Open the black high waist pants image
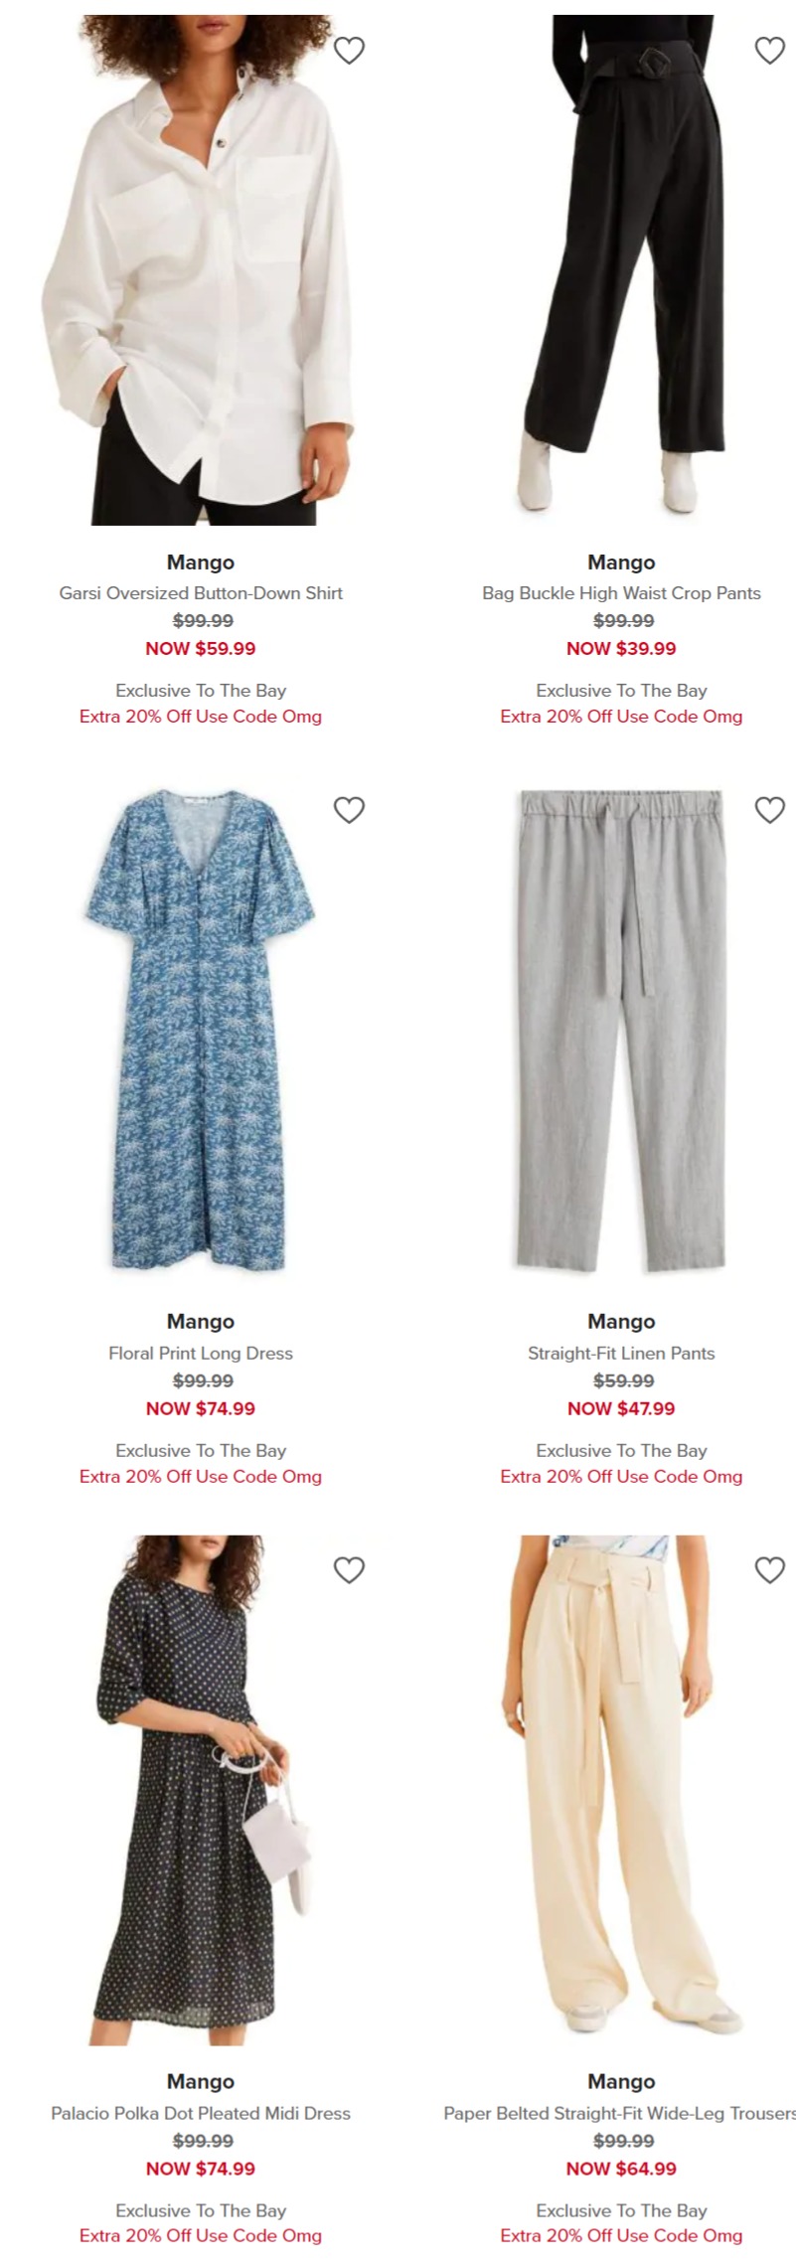This screenshot has width=796, height=2262. click(621, 269)
